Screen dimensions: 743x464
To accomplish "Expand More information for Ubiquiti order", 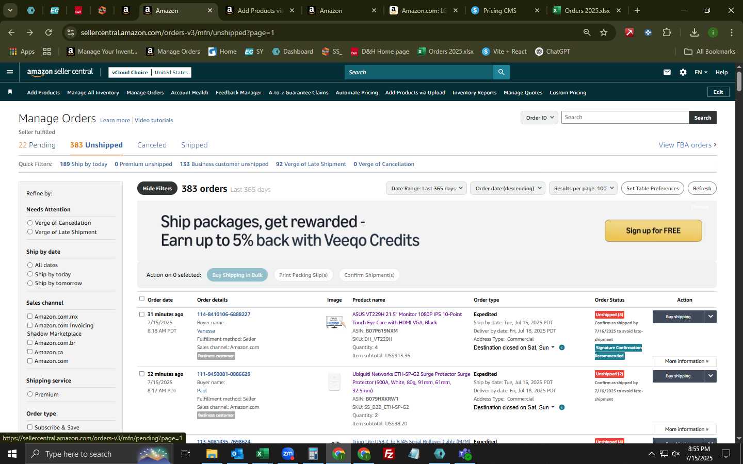I will pos(684,429).
